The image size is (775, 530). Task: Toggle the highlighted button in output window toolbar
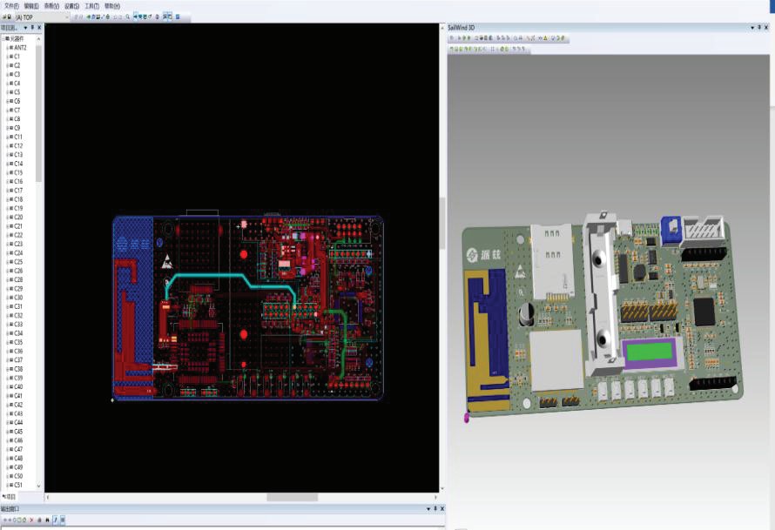click(55, 520)
